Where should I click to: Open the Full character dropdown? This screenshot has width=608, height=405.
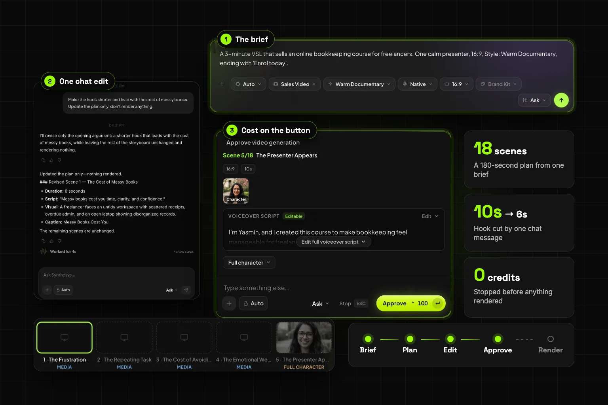click(249, 263)
